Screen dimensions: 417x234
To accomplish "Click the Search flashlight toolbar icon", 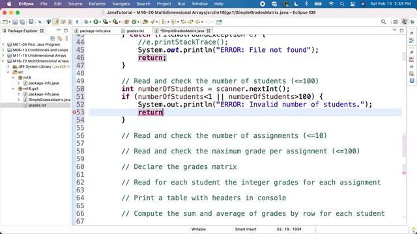I will tap(152, 22).
